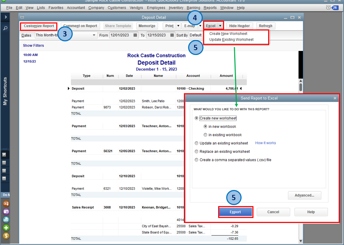
Task: Click the Comment on Report button
Action: coord(80,26)
